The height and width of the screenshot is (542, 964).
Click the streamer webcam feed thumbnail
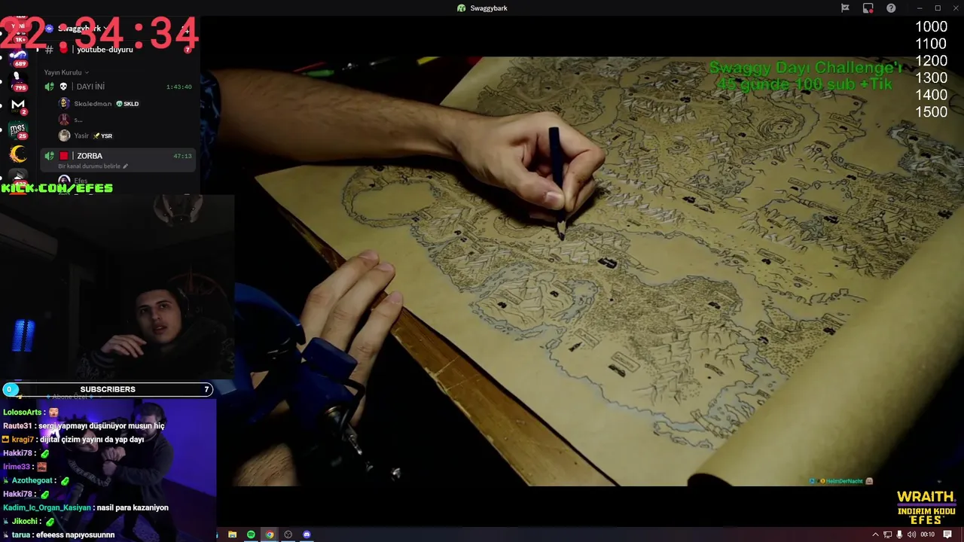tap(118, 287)
